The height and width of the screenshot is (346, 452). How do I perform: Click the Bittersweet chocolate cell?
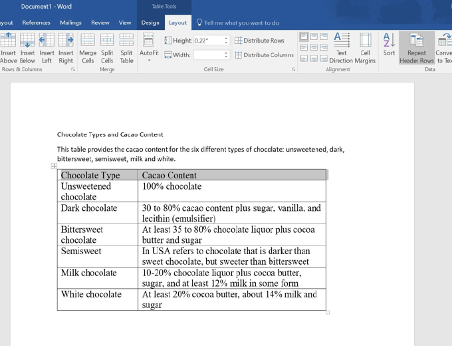tap(98, 234)
